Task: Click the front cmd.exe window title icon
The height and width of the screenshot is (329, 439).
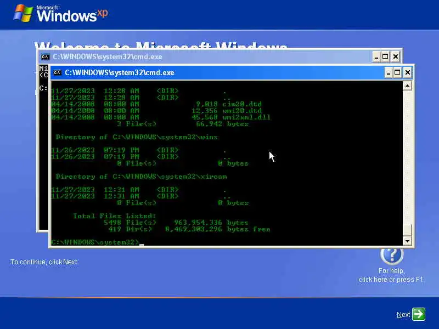Action: [x=58, y=73]
